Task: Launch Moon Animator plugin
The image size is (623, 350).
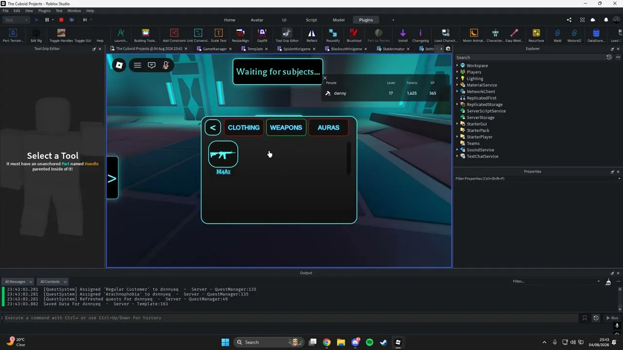Action: tap(474, 35)
